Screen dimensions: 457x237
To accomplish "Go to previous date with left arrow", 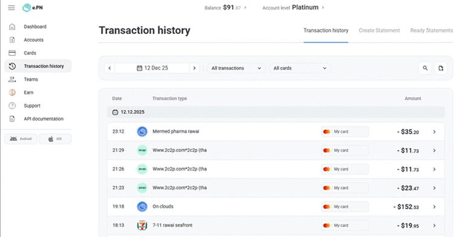I will click(109, 68).
